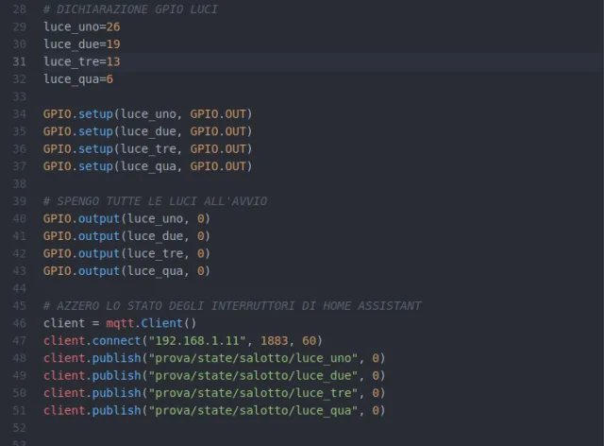
Task: Click the "prova/state/salotto/luce_uno" string
Action: point(251,358)
